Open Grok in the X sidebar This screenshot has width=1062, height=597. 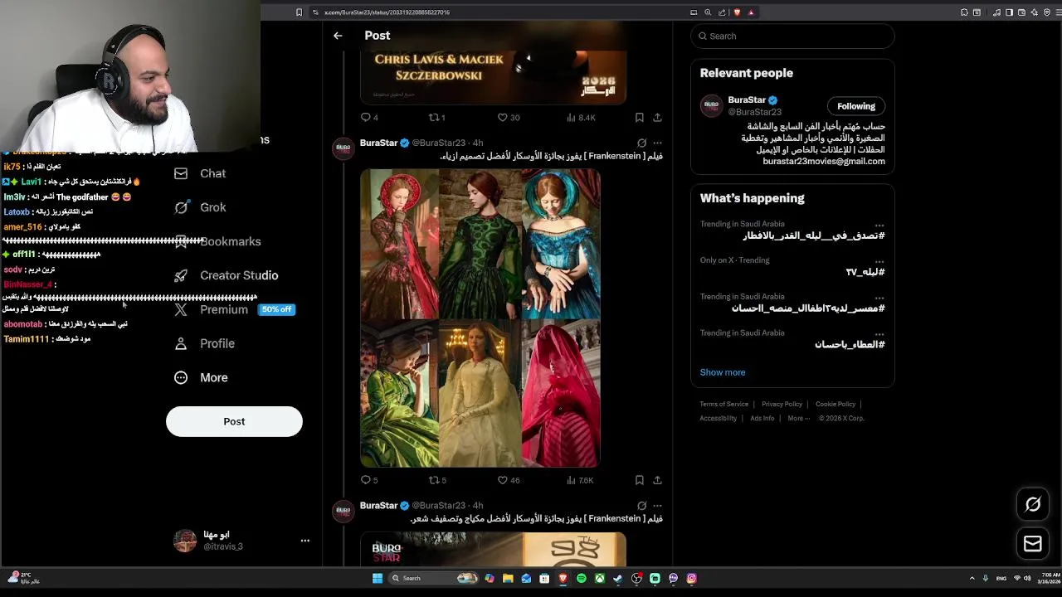(x=200, y=207)
